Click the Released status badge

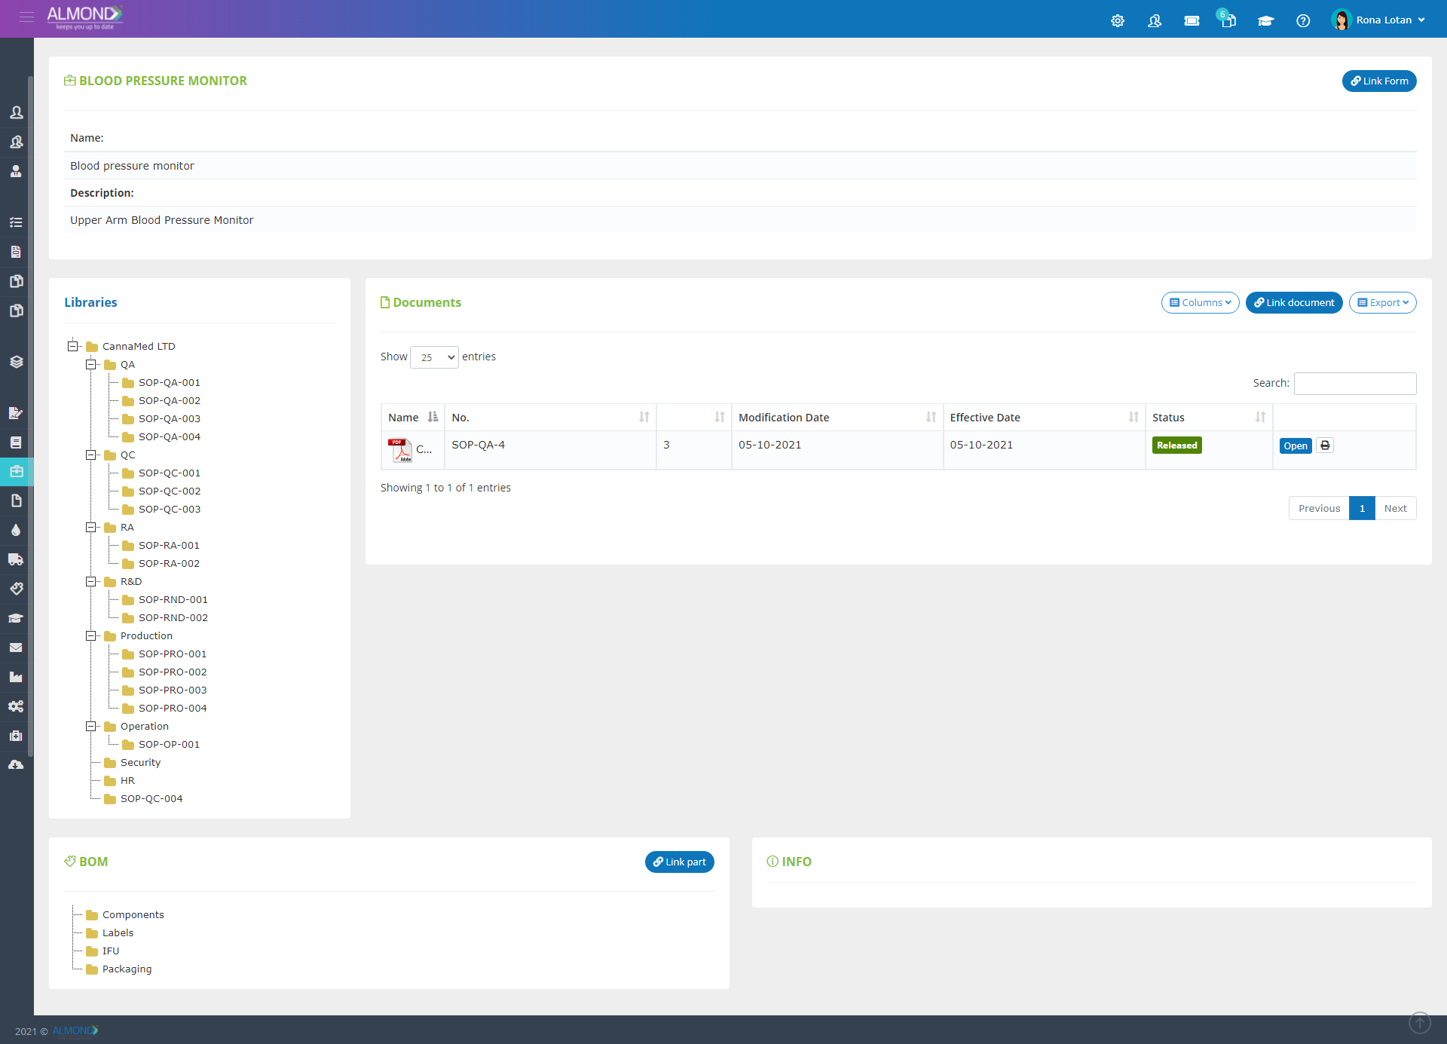click(1176, 445)
